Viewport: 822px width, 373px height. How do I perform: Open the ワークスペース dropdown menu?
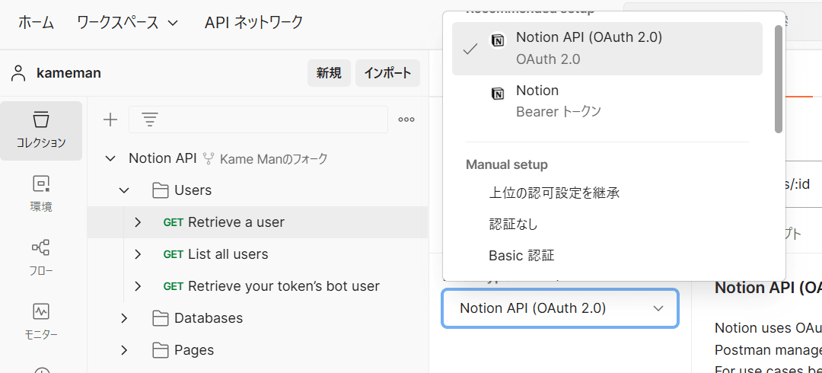pos(127,23)
